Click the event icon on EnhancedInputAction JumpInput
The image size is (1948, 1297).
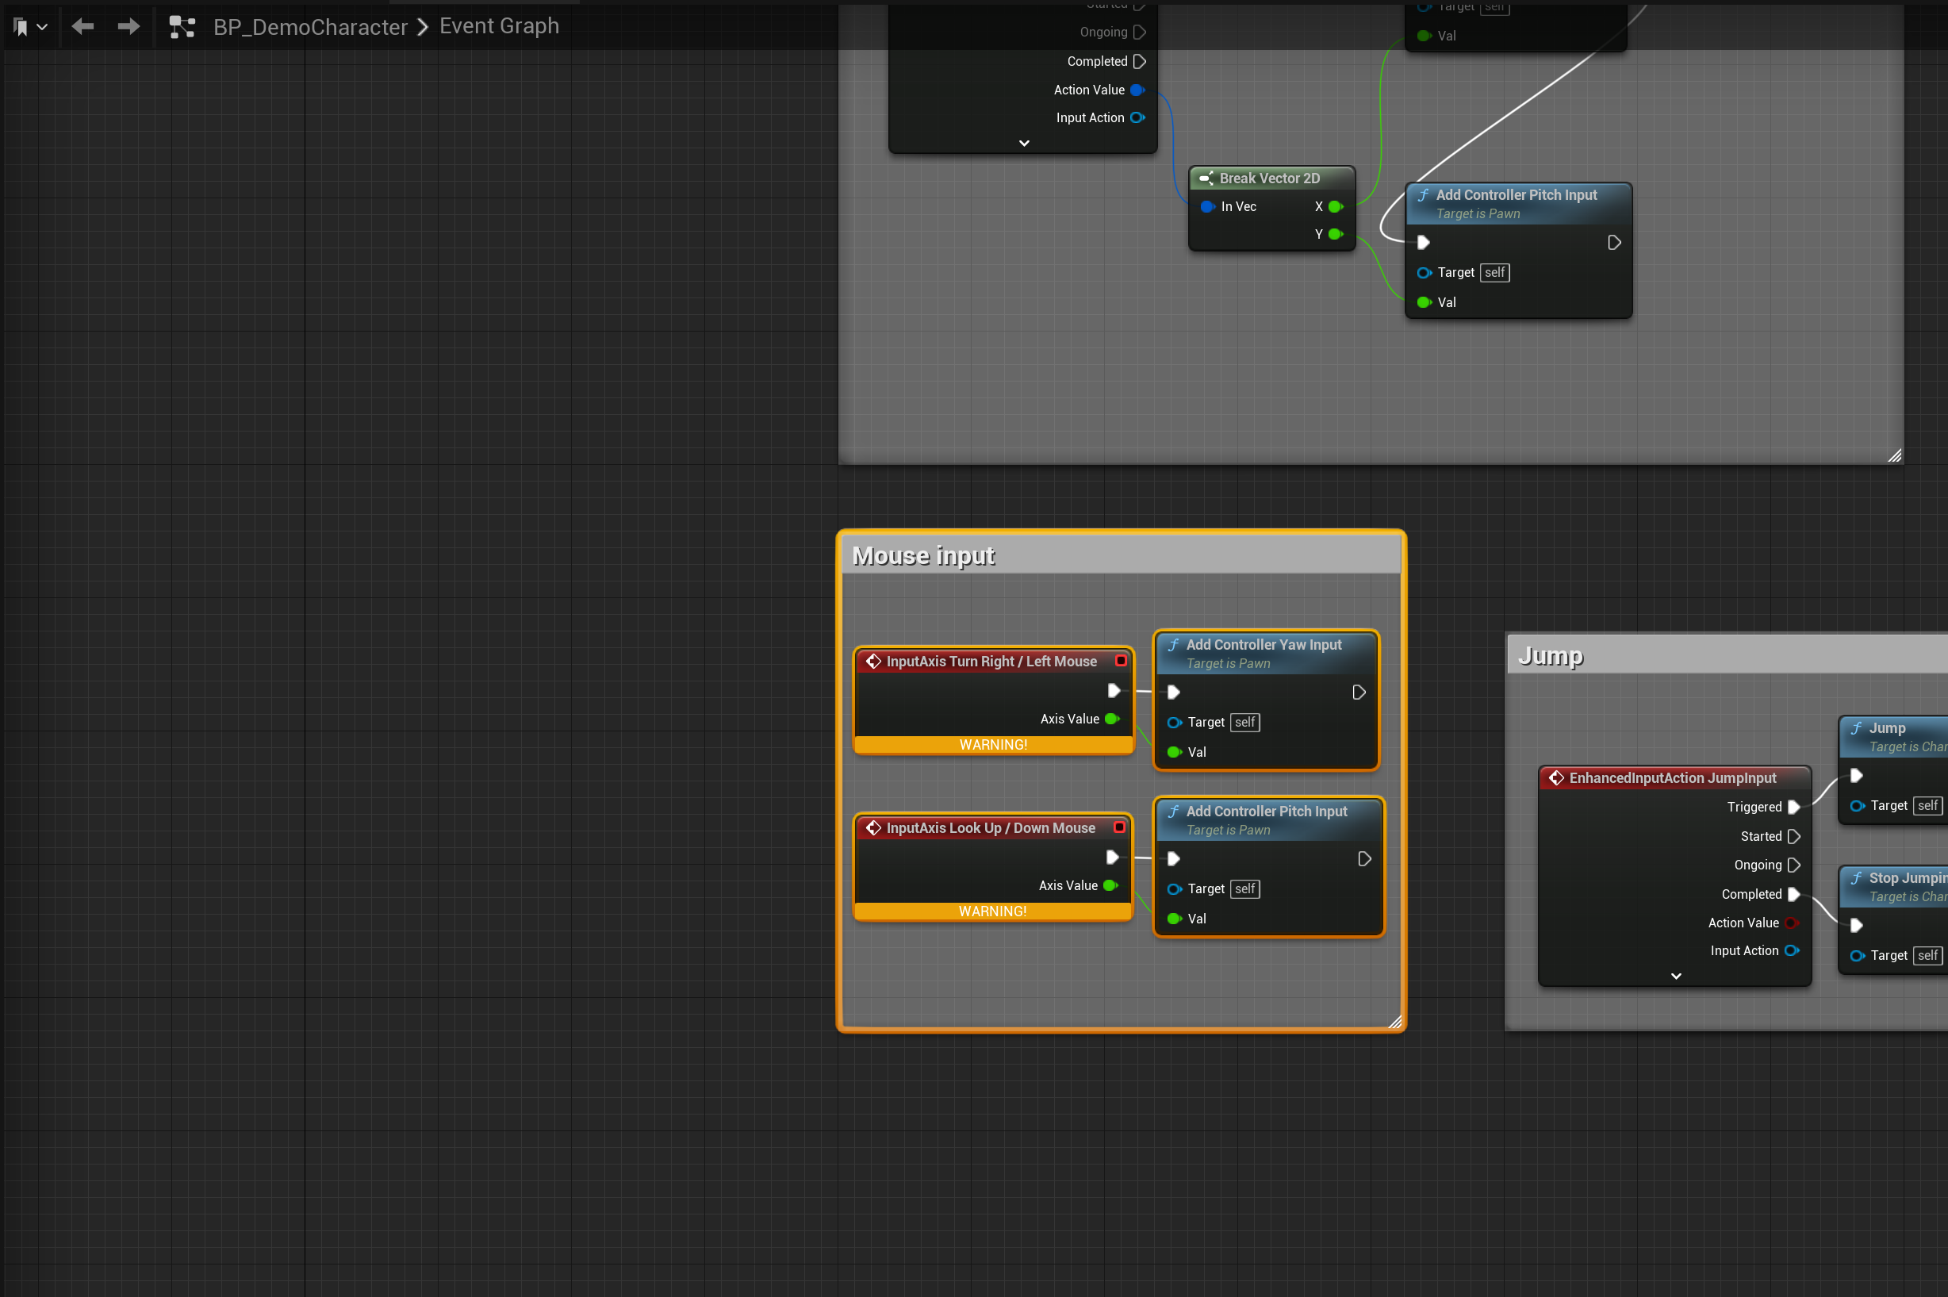pyautogui.click(x=1556, y=777)
